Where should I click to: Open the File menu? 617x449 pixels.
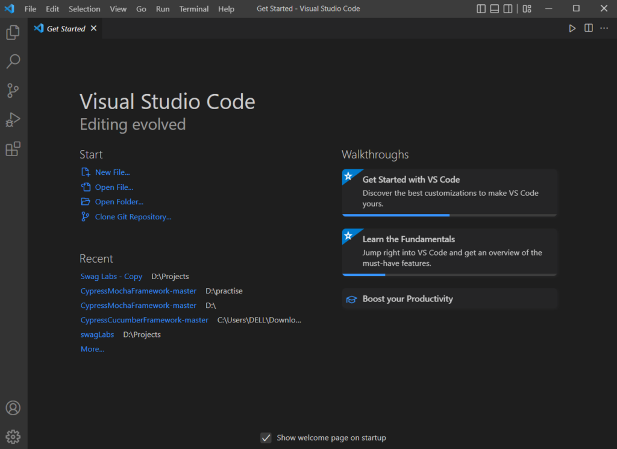tap(30, 8)
